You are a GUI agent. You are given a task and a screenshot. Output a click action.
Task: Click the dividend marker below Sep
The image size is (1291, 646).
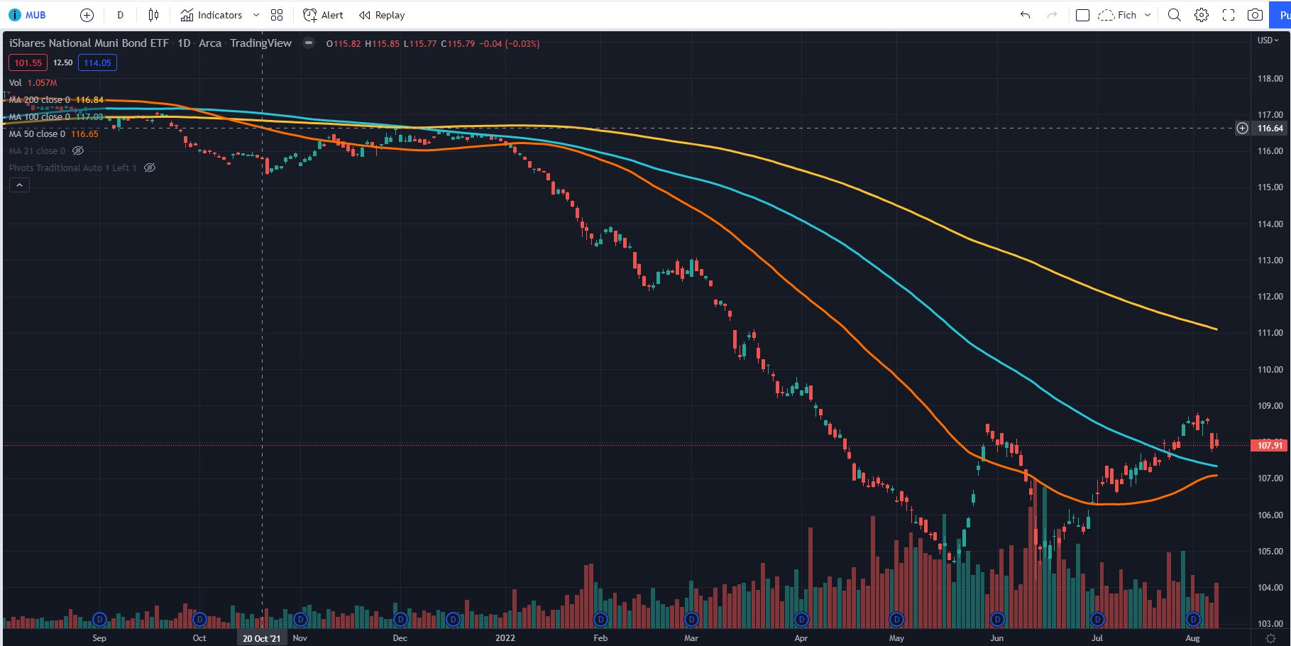(99, 620)
